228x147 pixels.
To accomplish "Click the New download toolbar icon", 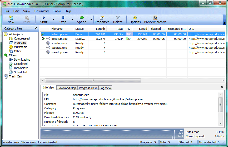I will click(x=11, y=18).
